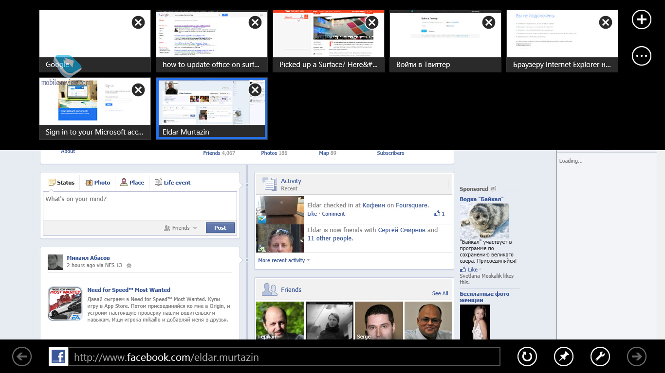
Task: Pin this site to Start
Action: pos(563,357)
